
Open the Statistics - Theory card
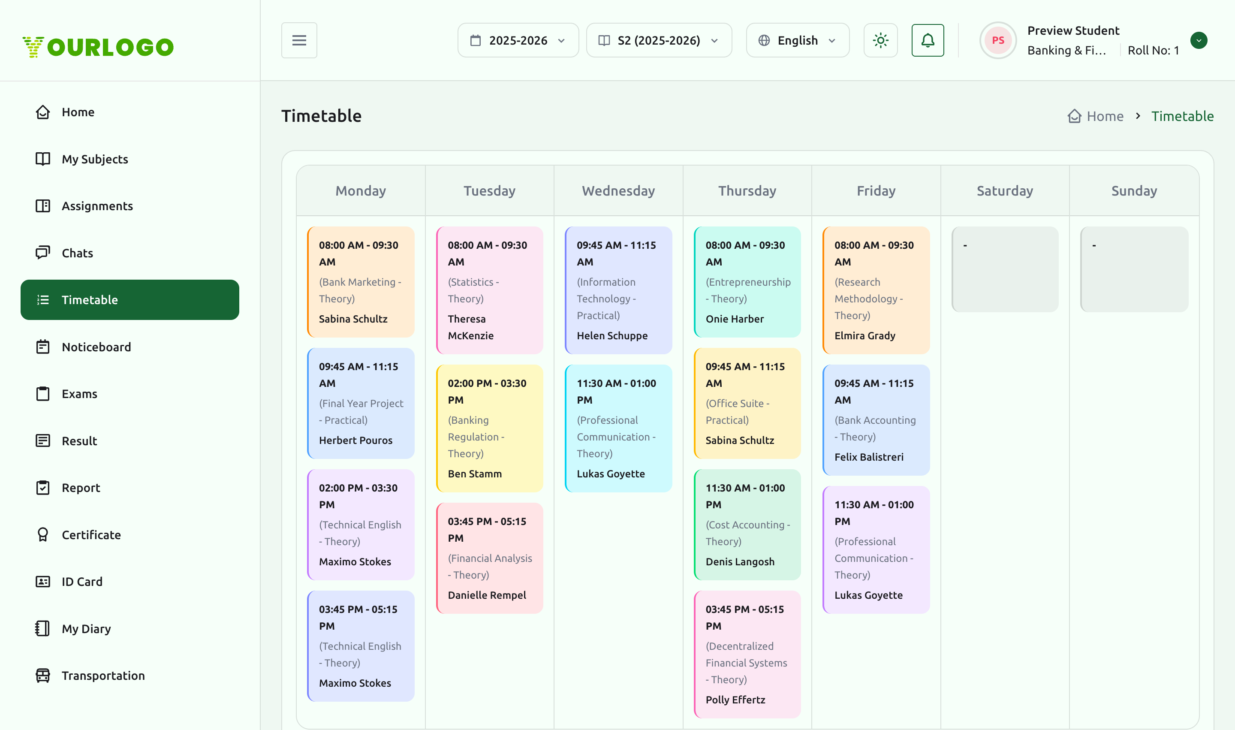pyautogui.click(x=489, y=290)
